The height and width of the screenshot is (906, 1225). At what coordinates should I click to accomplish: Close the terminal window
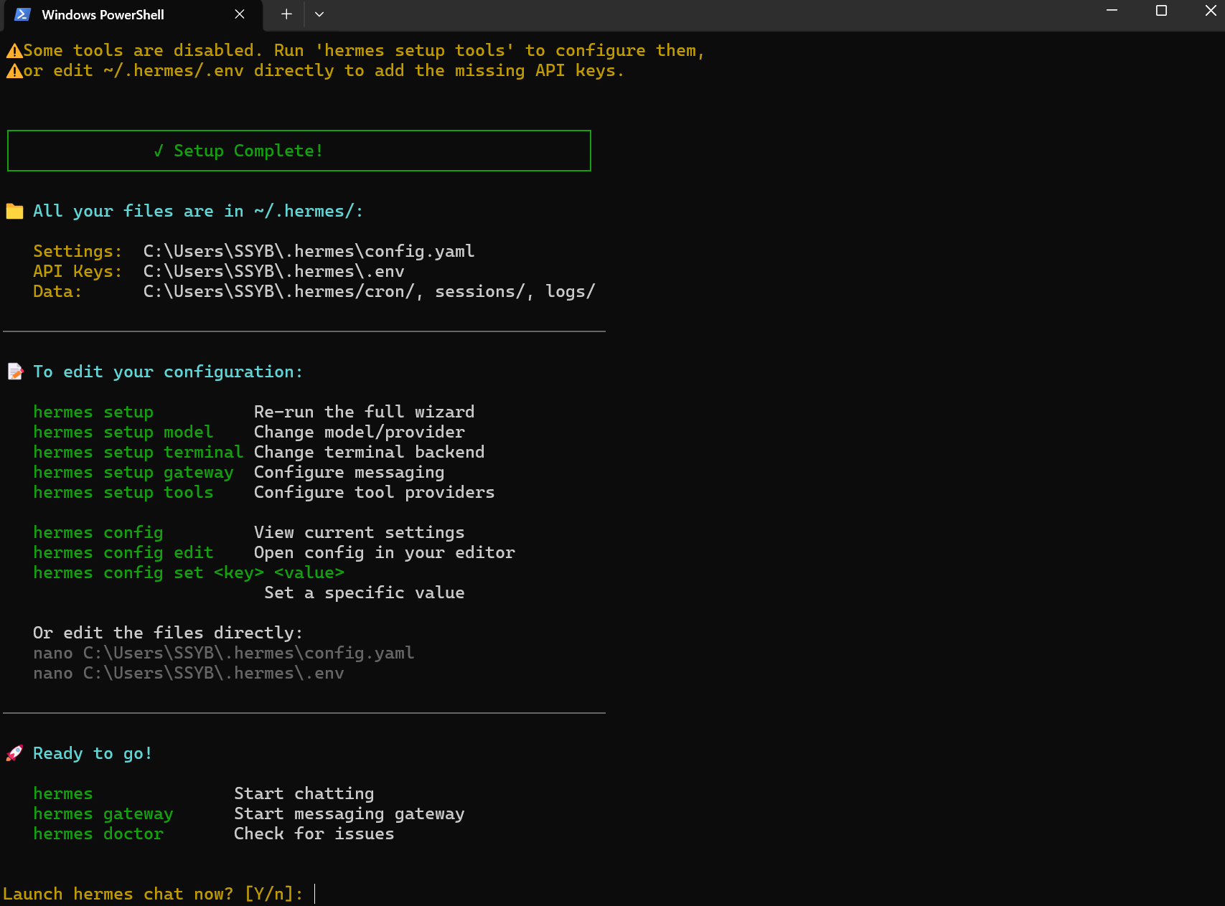[x=1210, y=11]
